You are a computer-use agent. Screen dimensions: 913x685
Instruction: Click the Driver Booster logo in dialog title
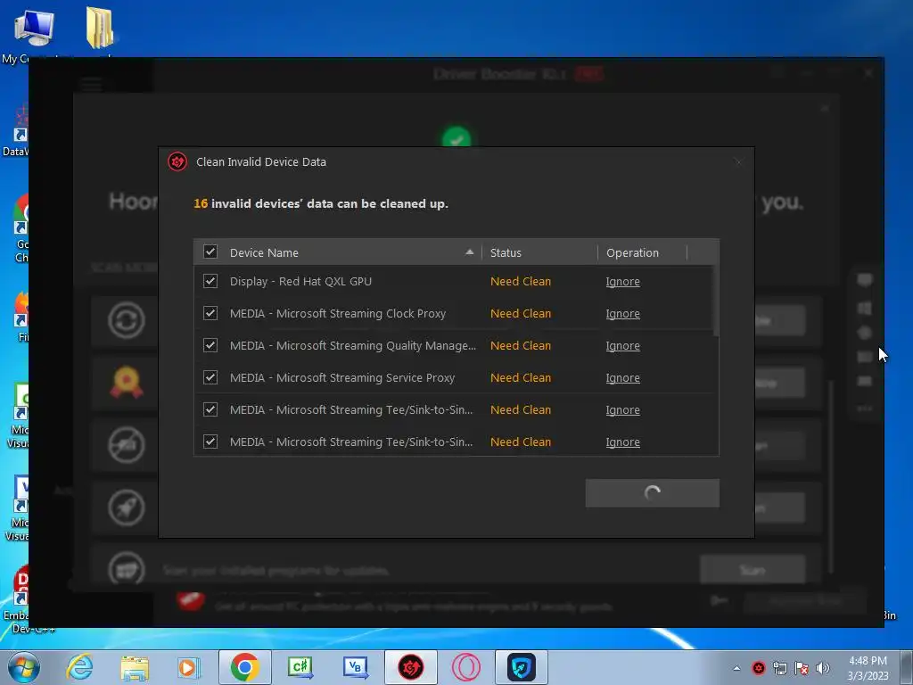click(177, 161)
